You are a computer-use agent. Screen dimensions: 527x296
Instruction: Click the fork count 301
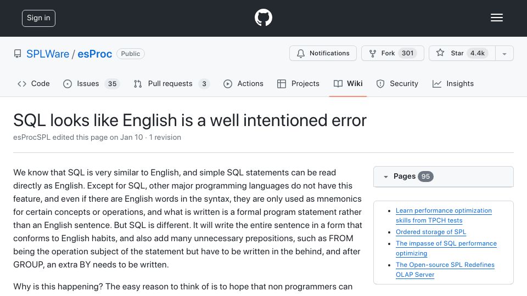point(407,53)
